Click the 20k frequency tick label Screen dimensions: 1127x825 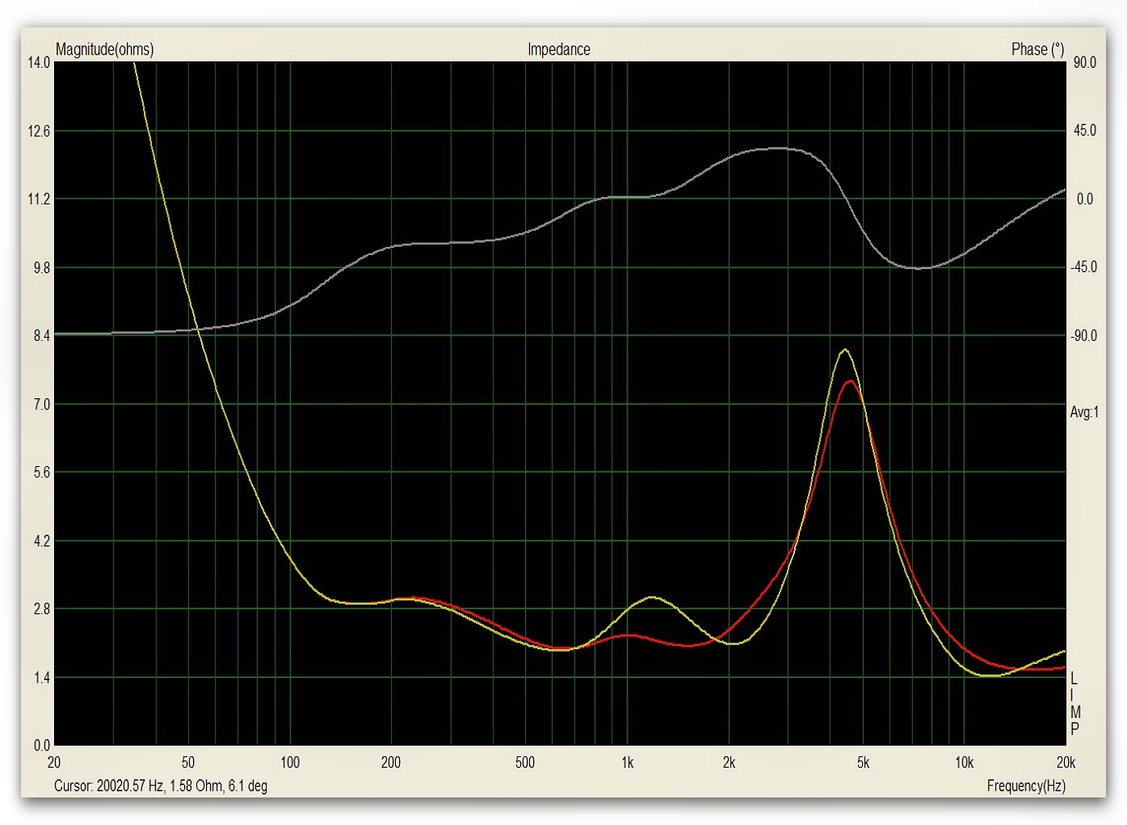[x=1065, y=763]
